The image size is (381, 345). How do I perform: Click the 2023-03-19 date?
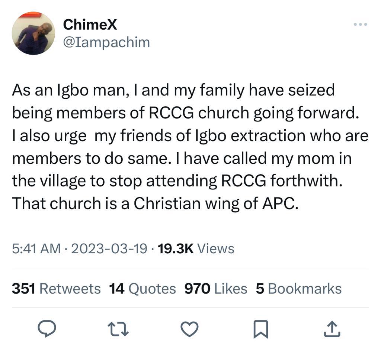tap(109, 248)
